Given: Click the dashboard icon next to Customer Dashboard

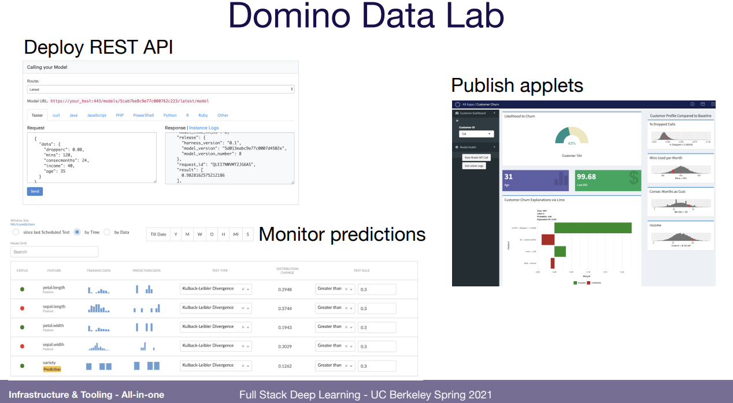Looking at the screenshot, I should [x=457, y=113].
